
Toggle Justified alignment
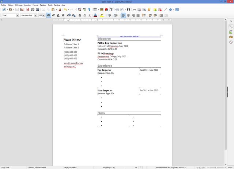coord(138,15)
